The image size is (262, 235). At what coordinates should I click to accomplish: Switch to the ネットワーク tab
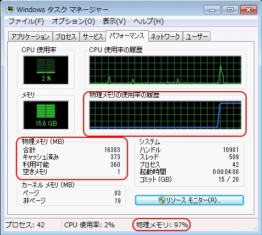165,37
